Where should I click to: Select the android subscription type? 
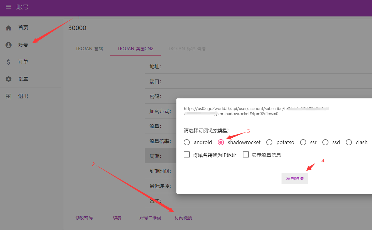(x=187, y=142)
